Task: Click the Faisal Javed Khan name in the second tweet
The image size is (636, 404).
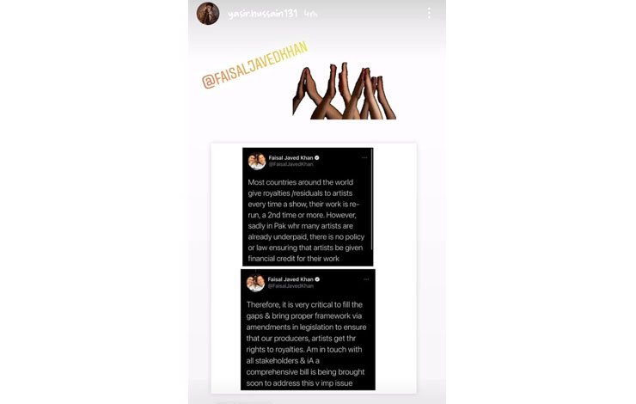Action: (x=290, y=279)
